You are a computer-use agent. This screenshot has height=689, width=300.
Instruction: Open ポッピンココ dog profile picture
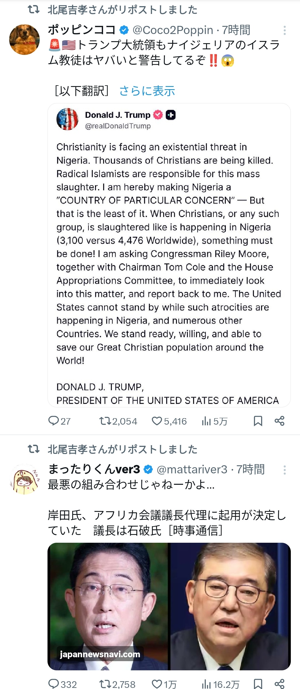coord(24,40)
